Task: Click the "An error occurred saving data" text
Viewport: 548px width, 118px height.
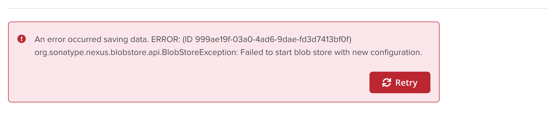Action: click(x=91, y=39)
